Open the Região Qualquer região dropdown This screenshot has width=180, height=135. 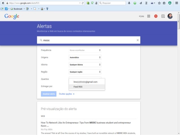[x=85, y=72]
